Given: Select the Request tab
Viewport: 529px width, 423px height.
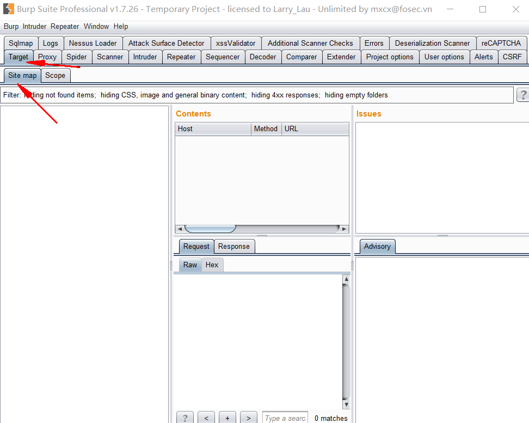Looking at the screenshot, I should (196, 246).
